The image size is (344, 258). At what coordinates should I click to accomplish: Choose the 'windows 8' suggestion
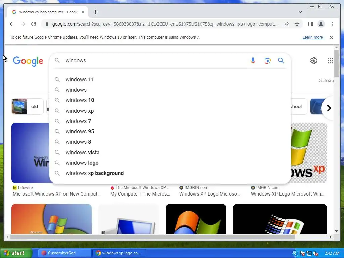pos(170,142)
